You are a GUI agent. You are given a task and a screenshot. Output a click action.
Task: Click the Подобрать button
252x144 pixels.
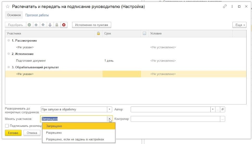pyautogui.click(x=15, y=25)
